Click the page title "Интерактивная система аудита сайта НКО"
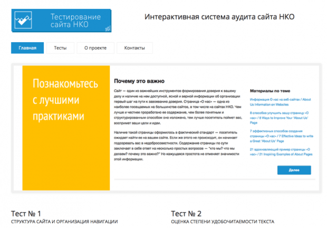This screenshot has width=327, height=228. point(219,16)
